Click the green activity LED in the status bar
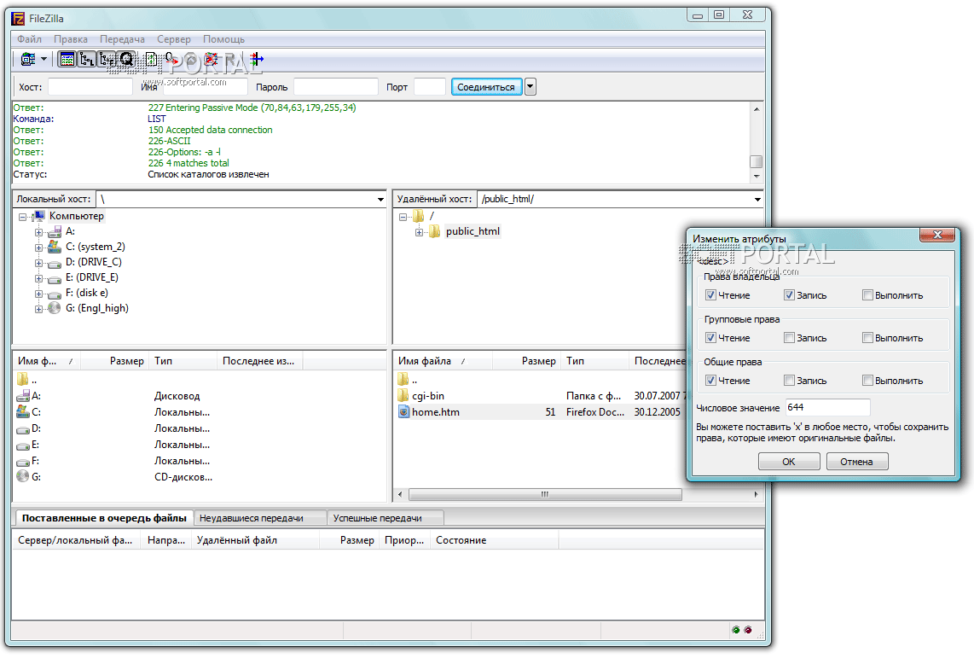The width and height of the screenshot is (974, 658). tap(736, 630)
